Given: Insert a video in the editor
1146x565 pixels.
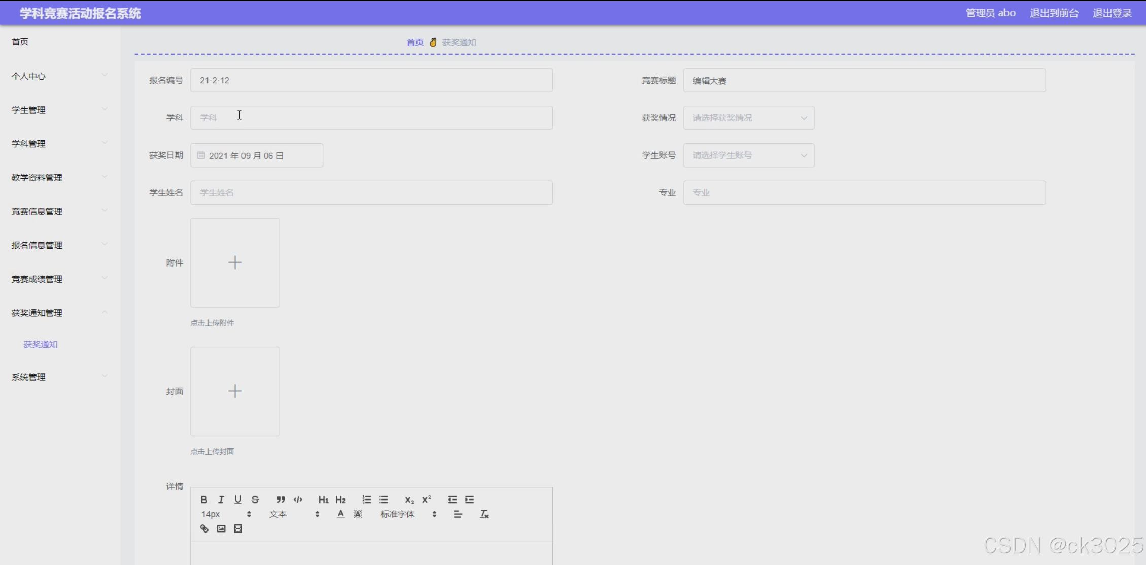Looking at the screenshot, I should pos(238,528).
